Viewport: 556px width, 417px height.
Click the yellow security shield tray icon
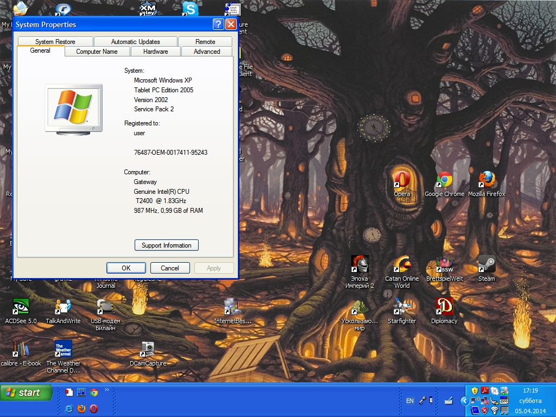(475, 391)
